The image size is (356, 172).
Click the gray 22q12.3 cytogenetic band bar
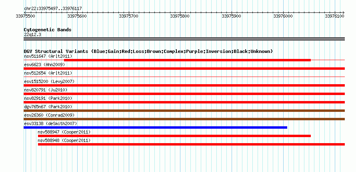click(x=184, y=39)
